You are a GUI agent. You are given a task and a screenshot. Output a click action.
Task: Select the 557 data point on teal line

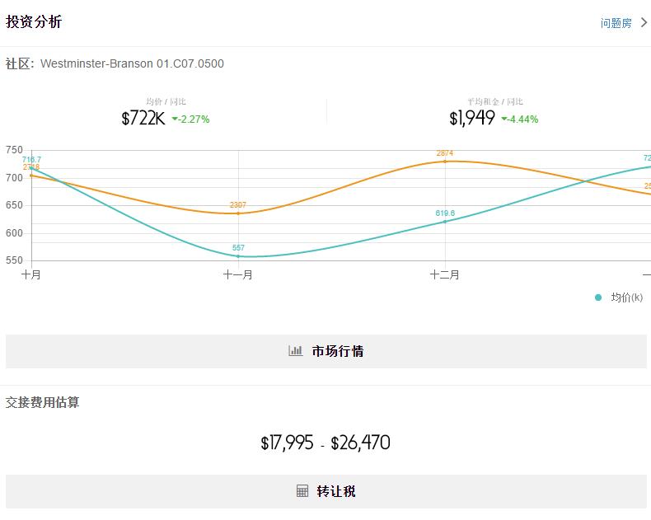238,256
